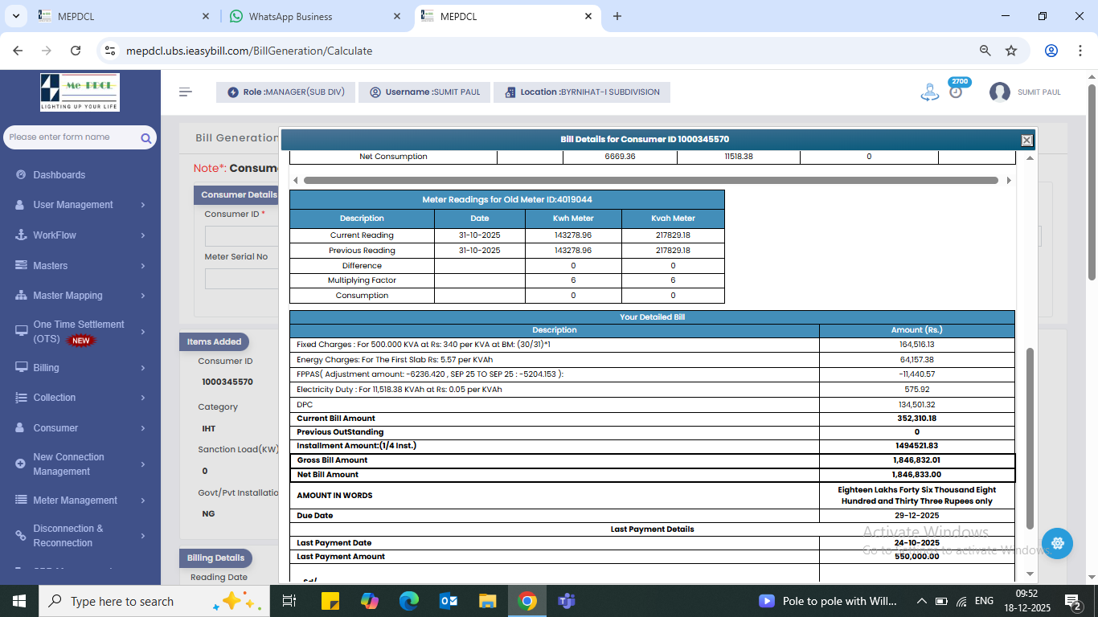This screenshot has width=1098, height=617.
Task: Click the search icon in form name box
Action: click(x=145, y=138)
